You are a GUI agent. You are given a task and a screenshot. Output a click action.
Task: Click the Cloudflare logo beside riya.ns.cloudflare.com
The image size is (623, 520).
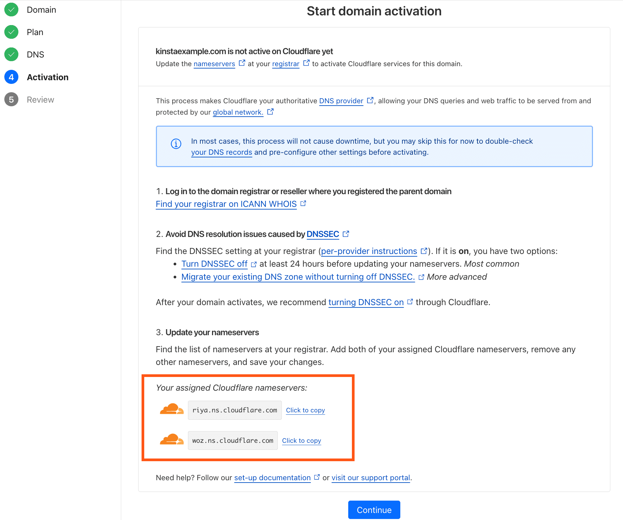tap(171, 410)
